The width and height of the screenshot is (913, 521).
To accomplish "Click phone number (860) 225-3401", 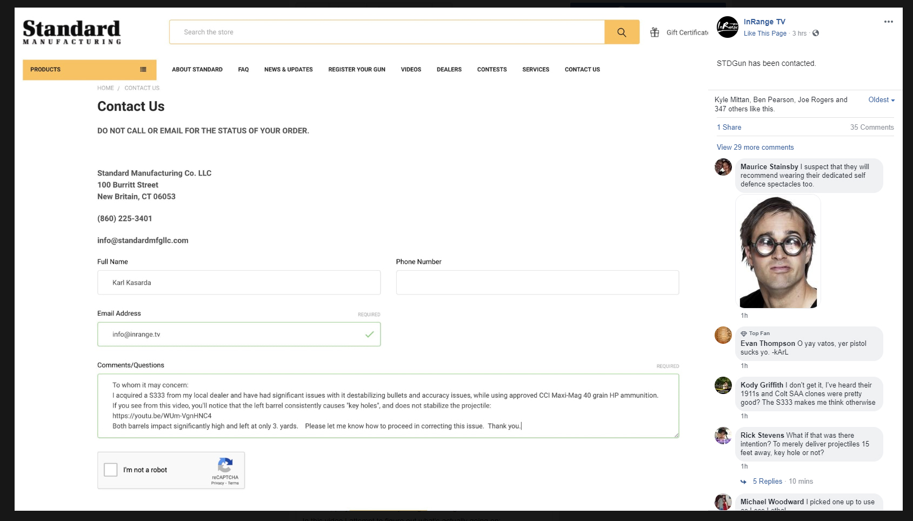I will [125, 218].
